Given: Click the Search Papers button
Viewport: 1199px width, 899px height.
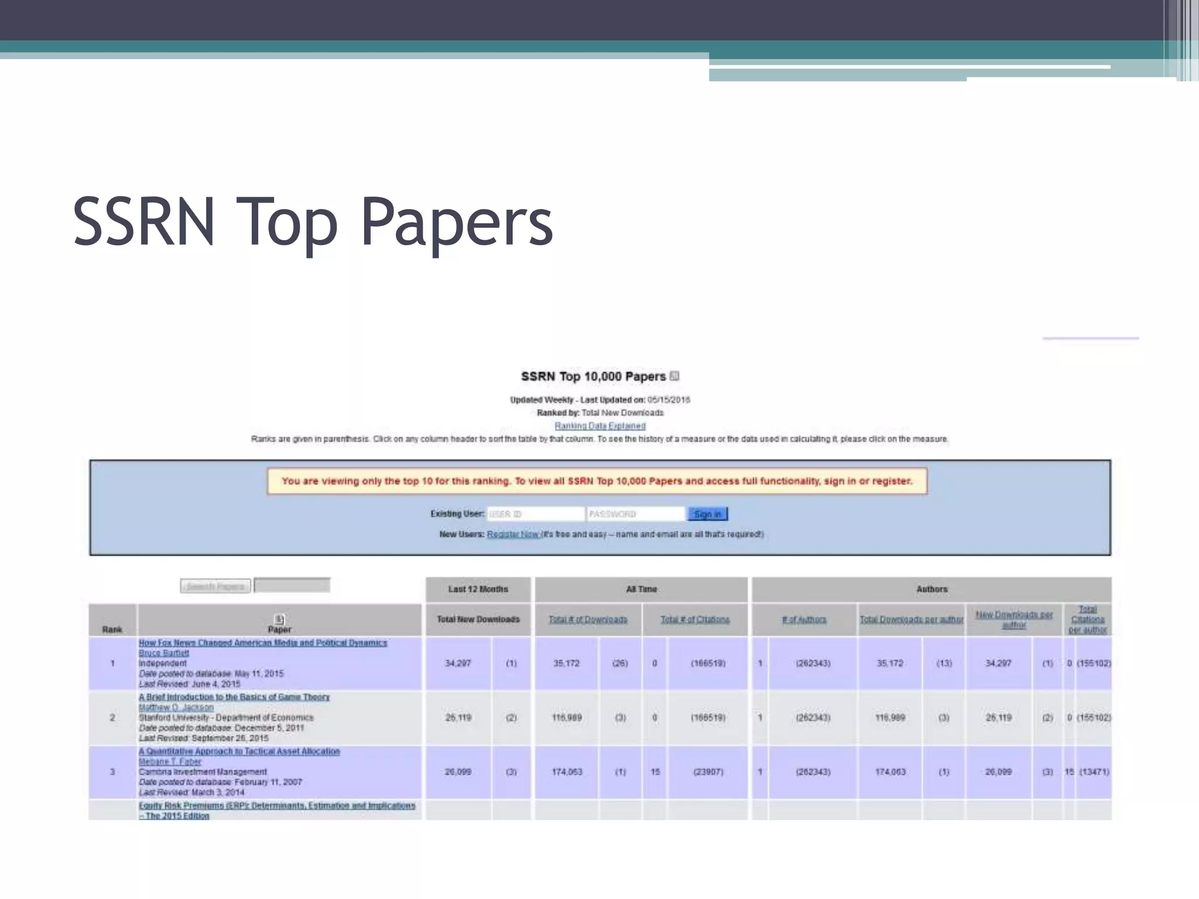Looking at the screenshot, I should (215, 586).
